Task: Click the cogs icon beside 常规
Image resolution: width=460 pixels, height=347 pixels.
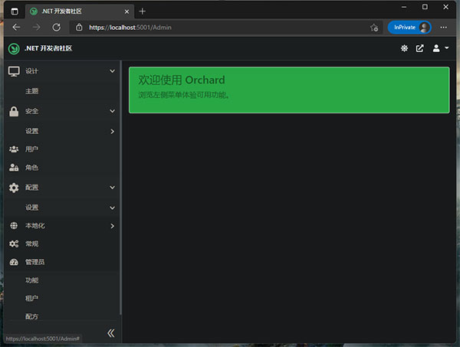Action: 14,244
